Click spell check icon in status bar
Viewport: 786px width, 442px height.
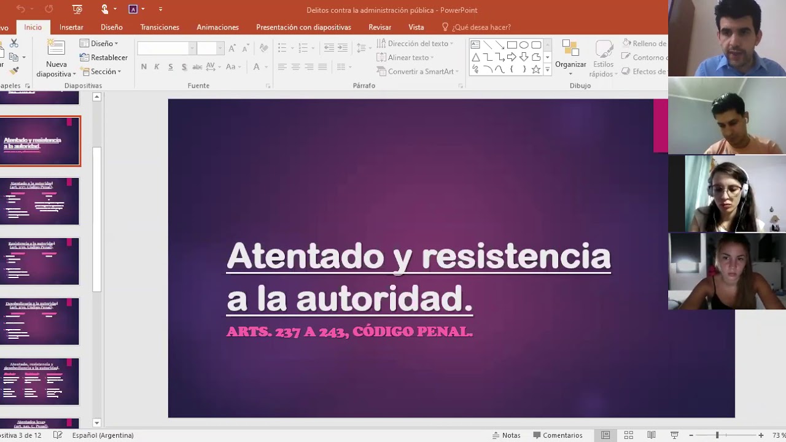[58, 435]
